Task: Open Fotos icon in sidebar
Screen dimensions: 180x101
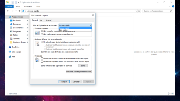Action: [11, 35]
